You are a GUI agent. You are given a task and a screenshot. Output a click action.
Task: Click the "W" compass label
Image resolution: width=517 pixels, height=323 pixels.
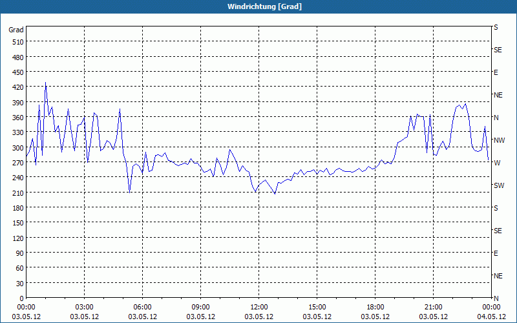click(497, 163)
